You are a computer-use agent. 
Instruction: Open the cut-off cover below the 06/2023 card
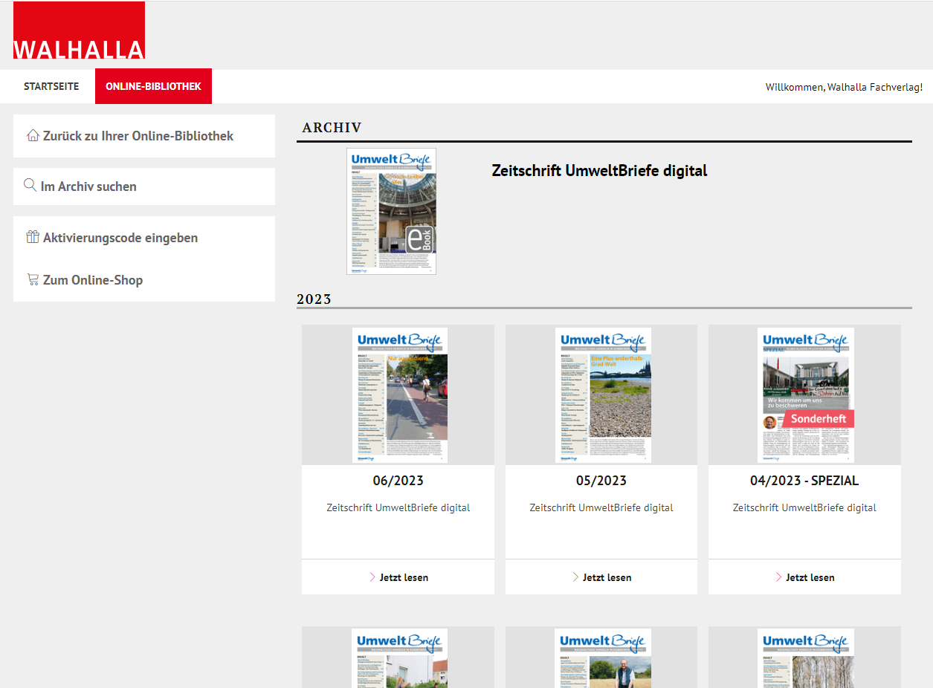(400, 658)
